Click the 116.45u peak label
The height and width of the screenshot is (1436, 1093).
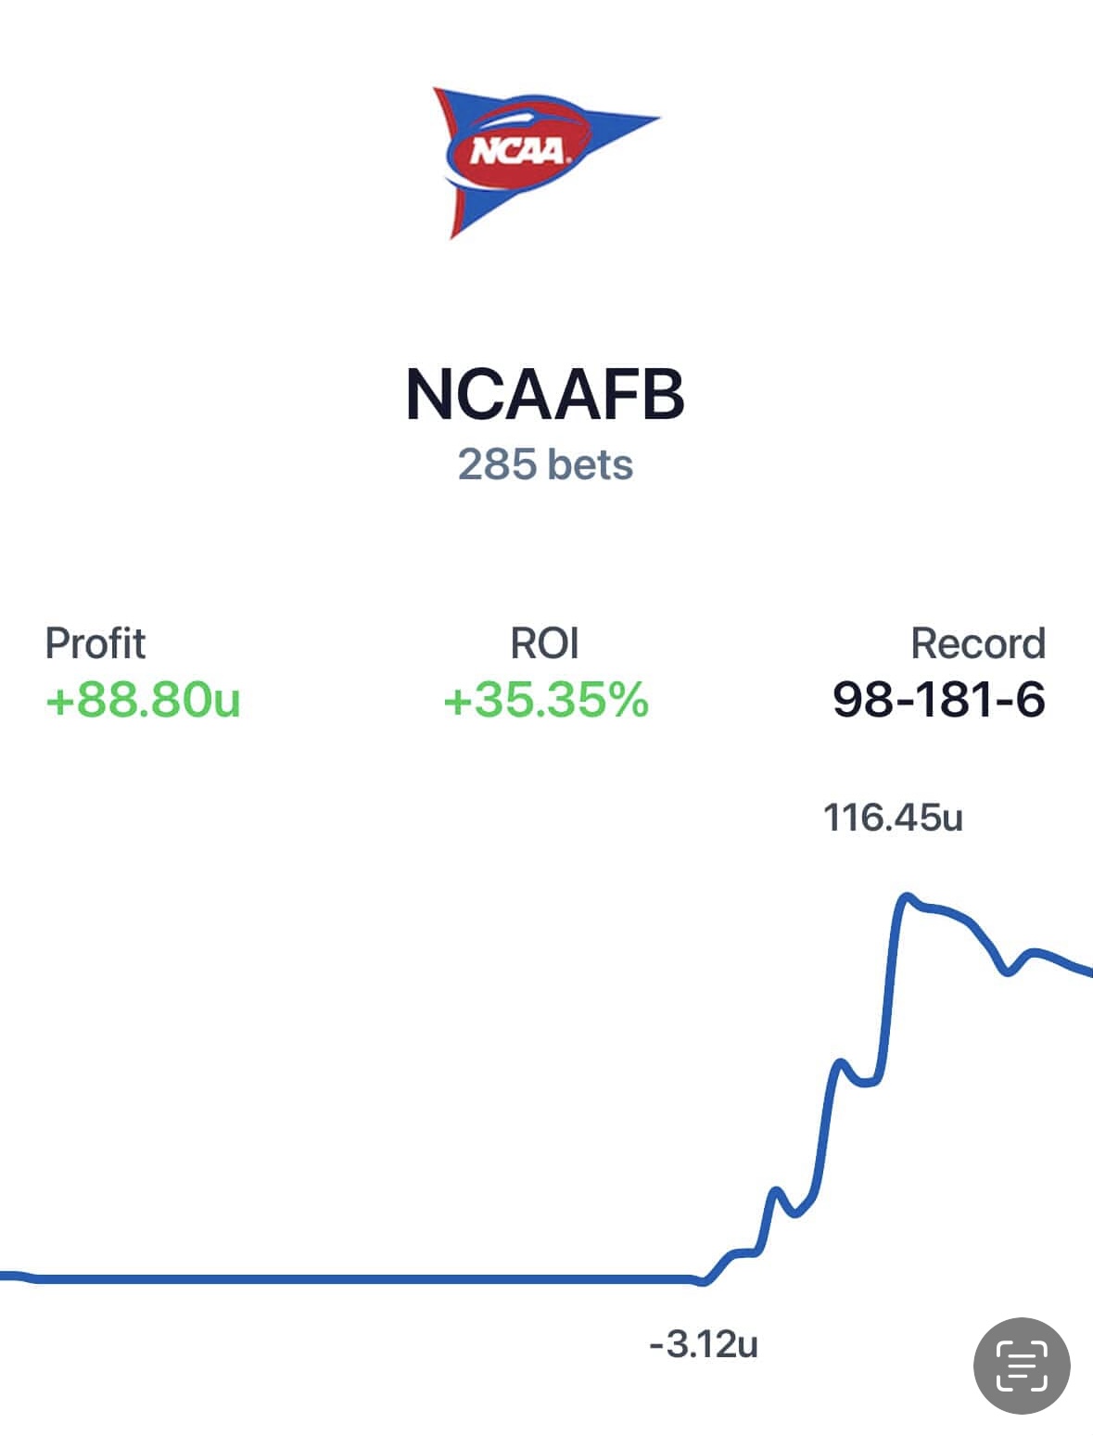(893, 818)
